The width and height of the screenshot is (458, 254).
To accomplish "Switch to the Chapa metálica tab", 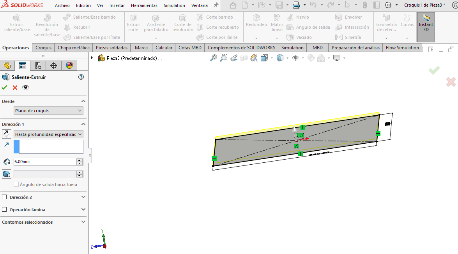I will click(74, 48).
